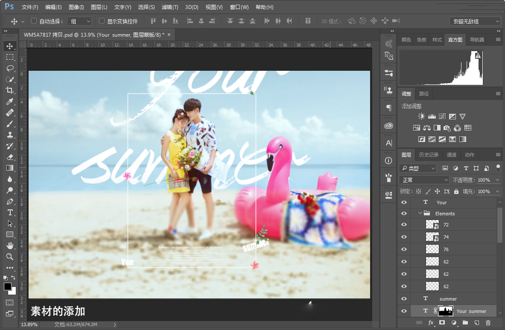505x330 pixels.
Task: Switch to the 色板 tab
Action: [x=422, y=40]
